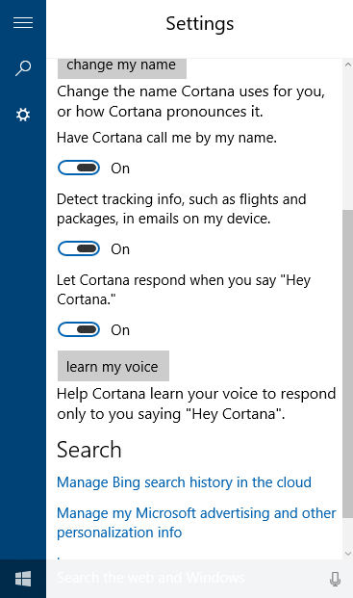Open 'Manage Bing search history in the cloud' link
Viewport: 353px width, 598px height.
coord(184,482)
